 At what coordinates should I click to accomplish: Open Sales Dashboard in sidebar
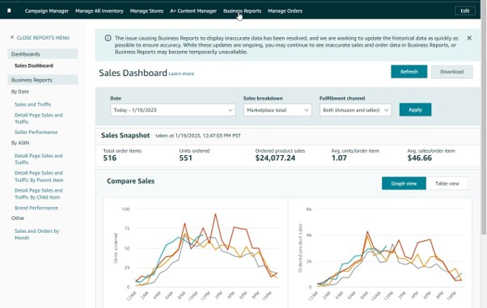tap(34, 65)
